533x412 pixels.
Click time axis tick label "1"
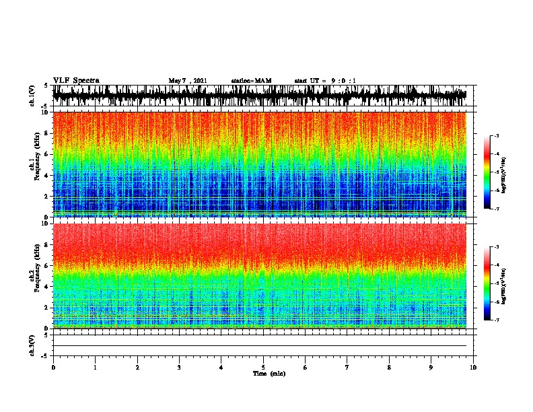click(x=95, y=368)
